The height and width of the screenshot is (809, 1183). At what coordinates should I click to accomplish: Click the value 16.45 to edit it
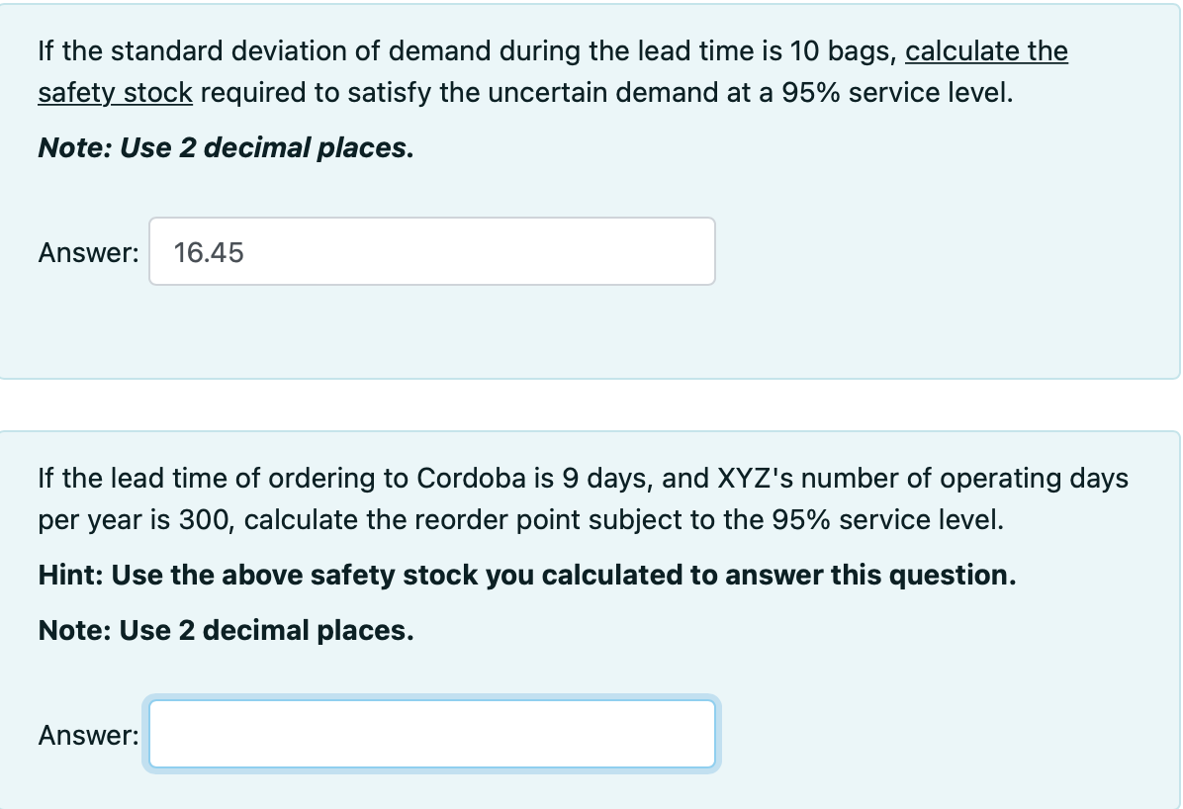[208, 252]
